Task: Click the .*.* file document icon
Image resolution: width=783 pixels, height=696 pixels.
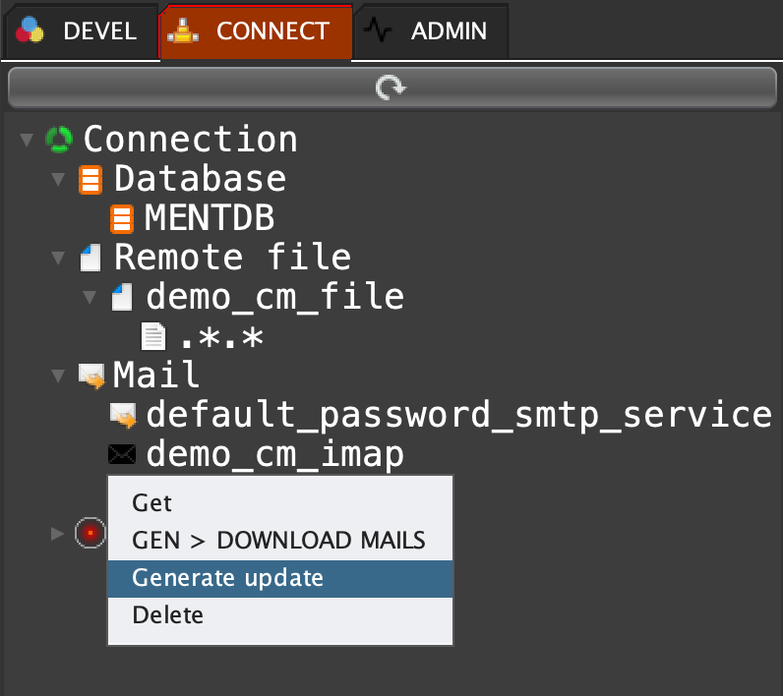Action: [153, 336]
